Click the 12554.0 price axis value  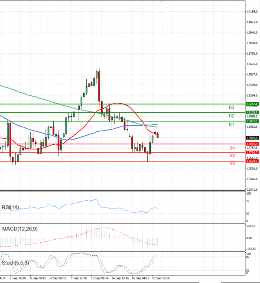coord(252,169)
